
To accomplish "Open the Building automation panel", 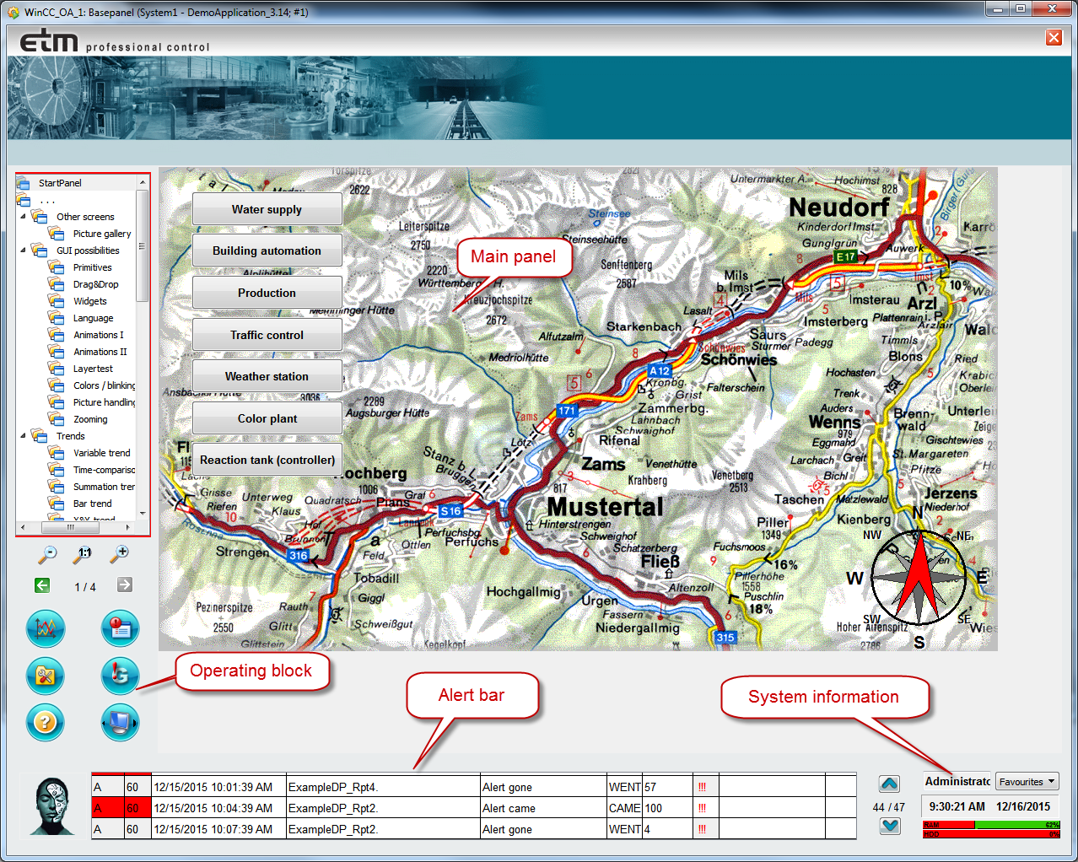I will (x=267, y=251).
